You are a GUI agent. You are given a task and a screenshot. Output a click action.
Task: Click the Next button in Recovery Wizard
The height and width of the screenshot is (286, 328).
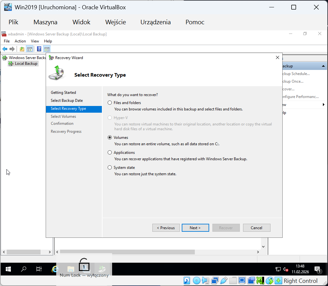pyautogui.click(x=195, y=228)
